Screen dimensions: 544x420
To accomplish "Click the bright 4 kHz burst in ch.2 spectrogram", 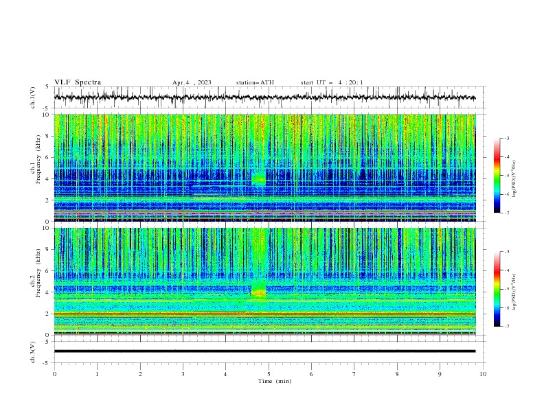I will (x=259, y=293).
